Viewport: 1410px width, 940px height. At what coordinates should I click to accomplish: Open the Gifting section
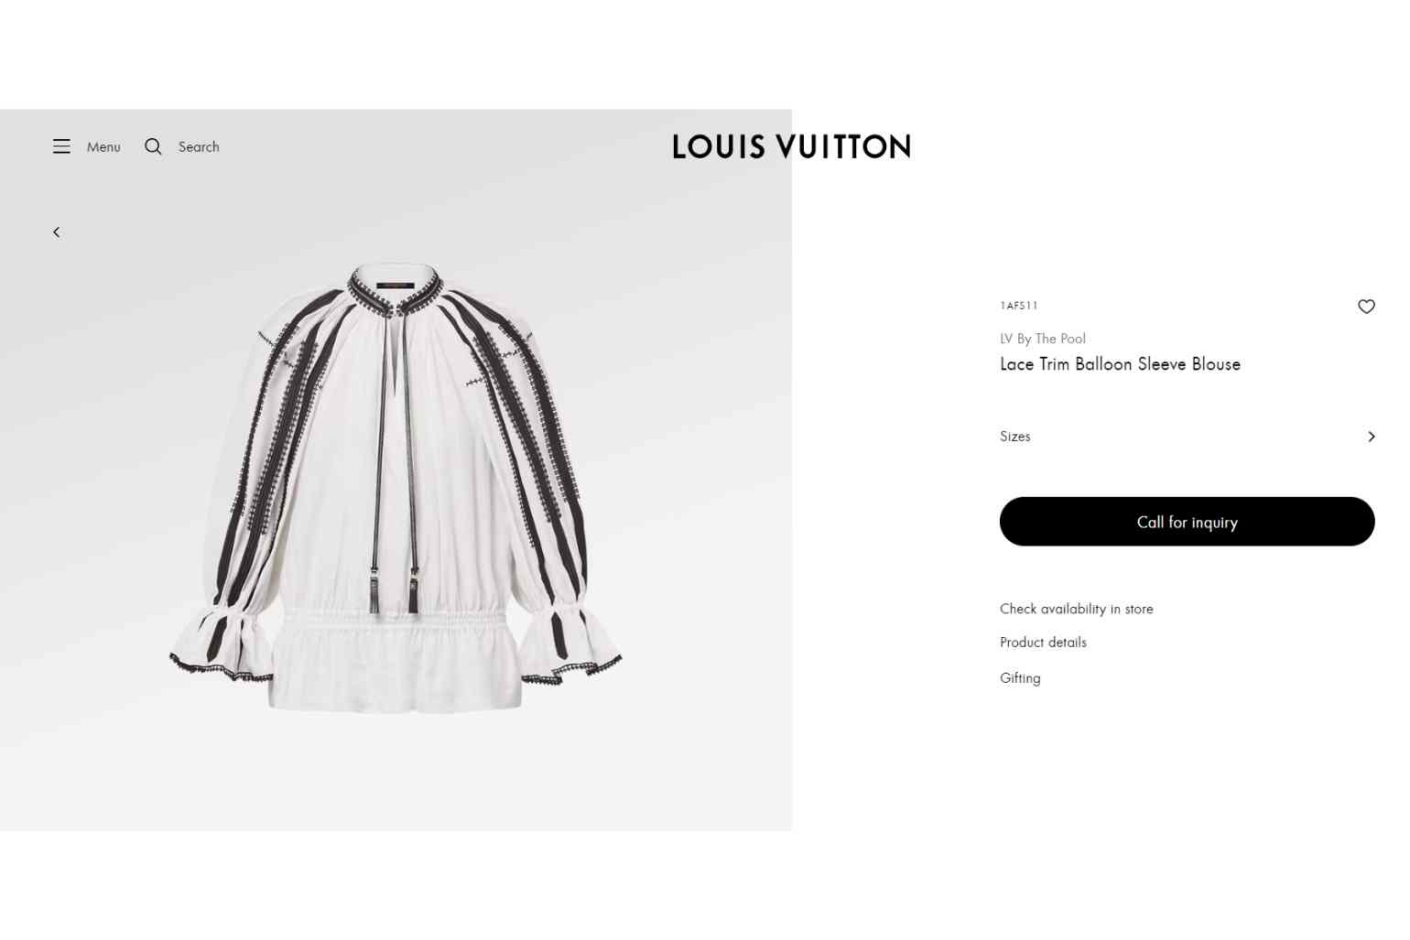pos(1020,678)
